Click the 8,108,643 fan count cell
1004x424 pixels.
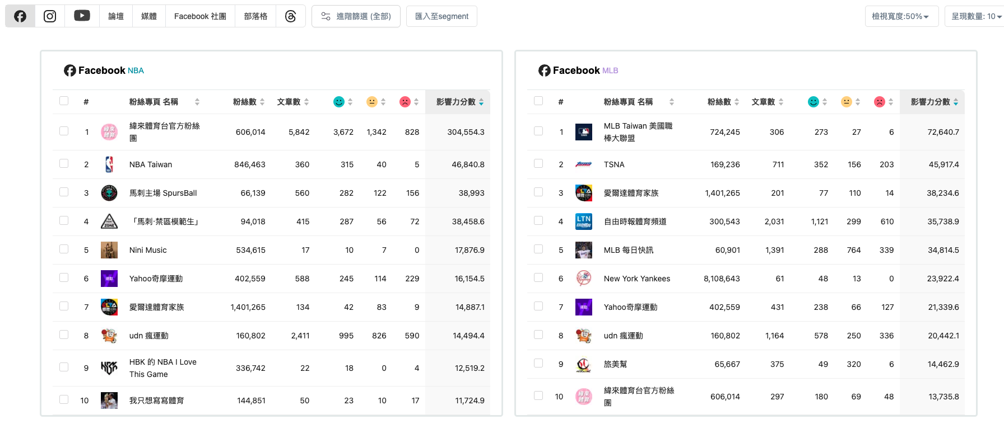coord(722,279)
